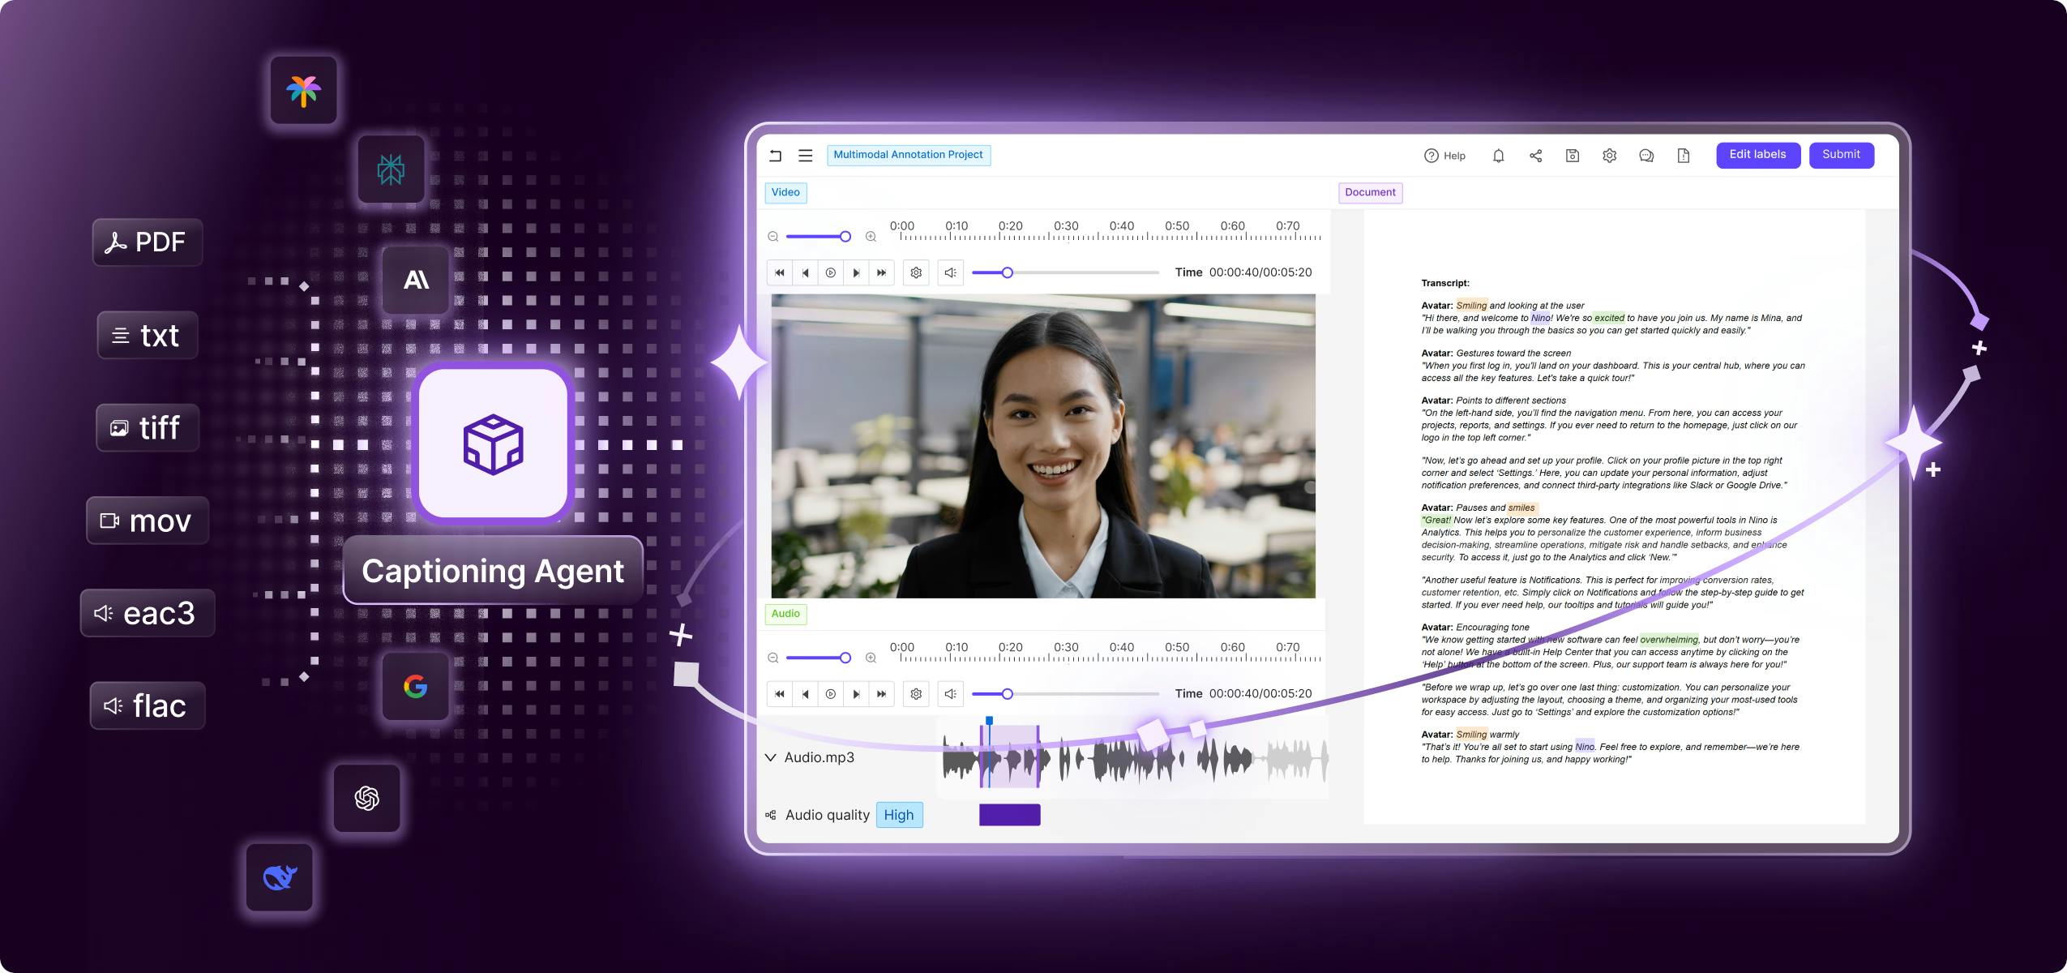Click the ChatGPT integration icon
2067x973 pixels.
pos(366,798)
